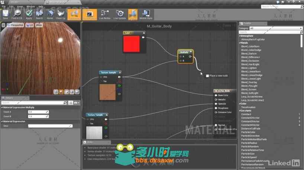This screenshot has height=170, width=304.
Task: Set preview mesh to cube
Action: tap(72, 92)
